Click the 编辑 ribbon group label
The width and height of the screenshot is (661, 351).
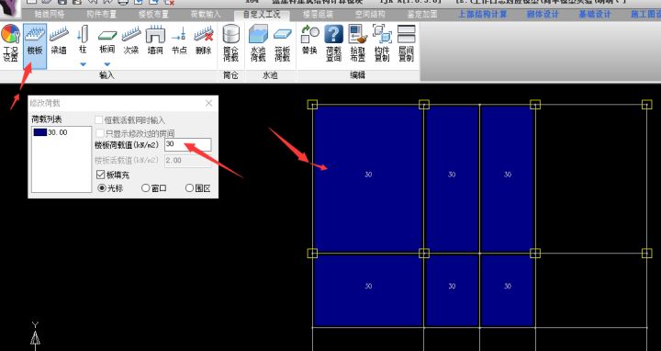coord(357,75)
